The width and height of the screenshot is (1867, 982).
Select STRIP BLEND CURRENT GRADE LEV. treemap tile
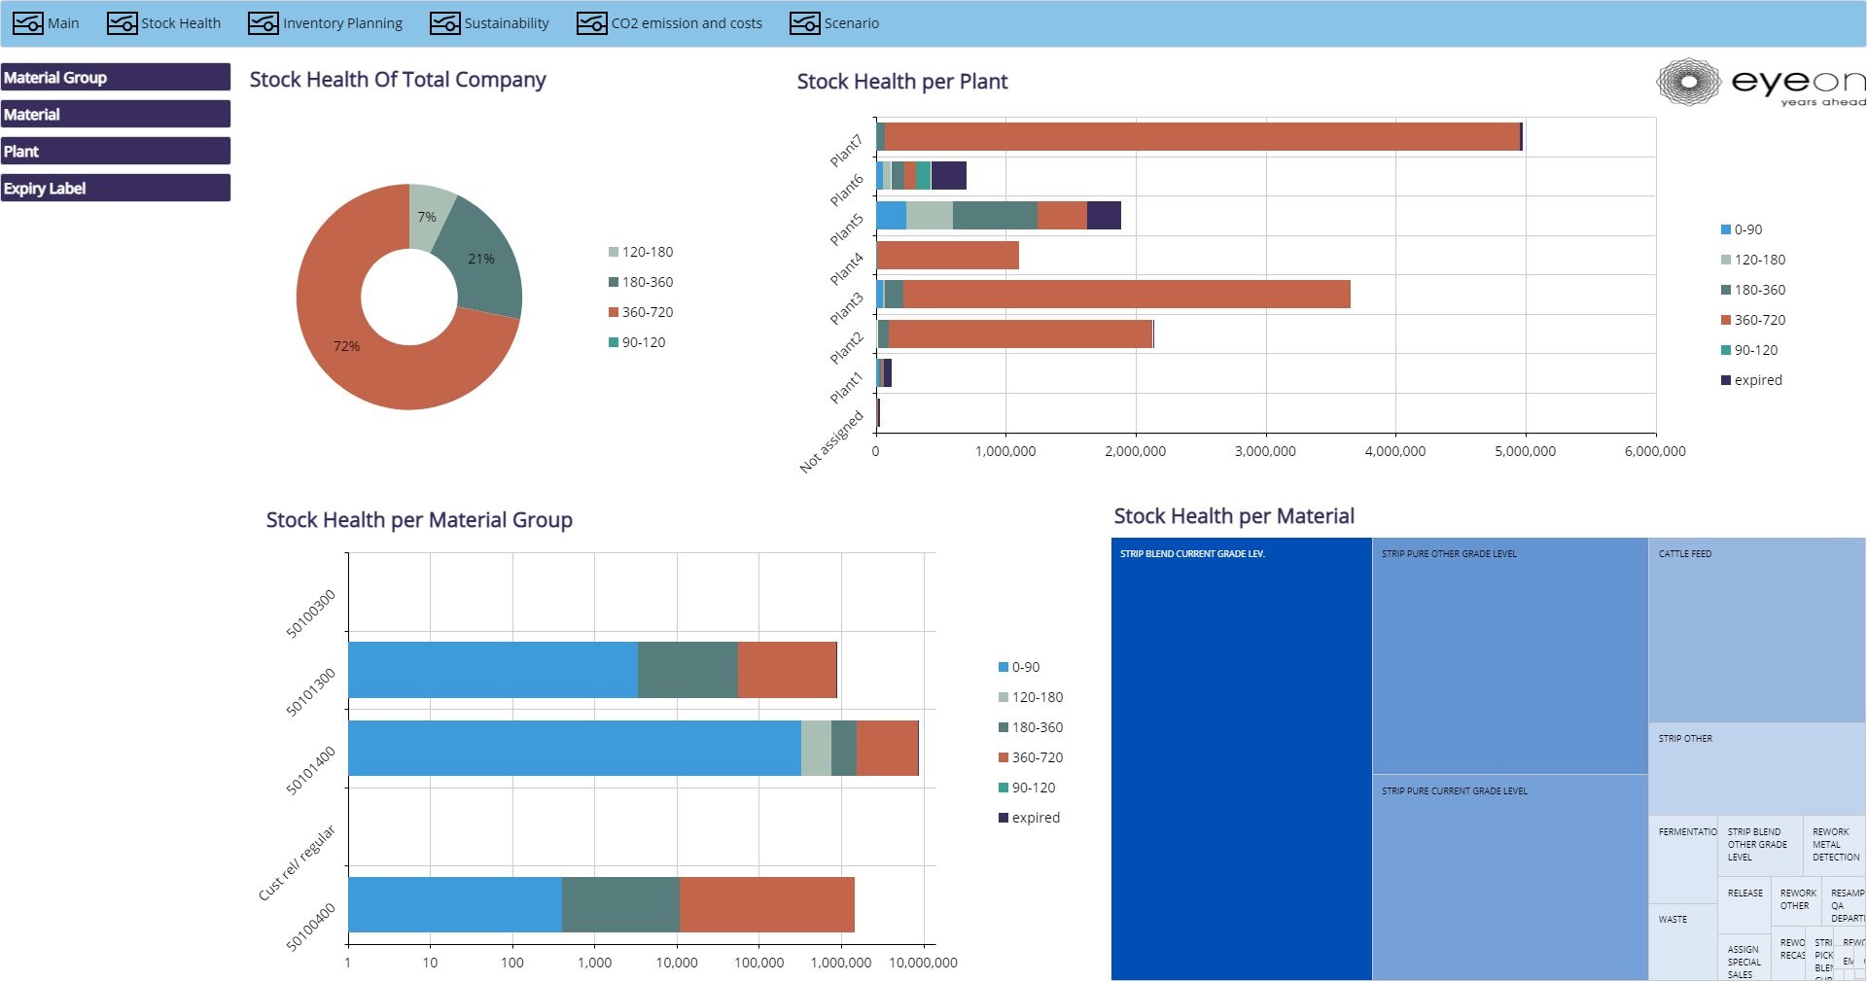(x=1241, y=758)
